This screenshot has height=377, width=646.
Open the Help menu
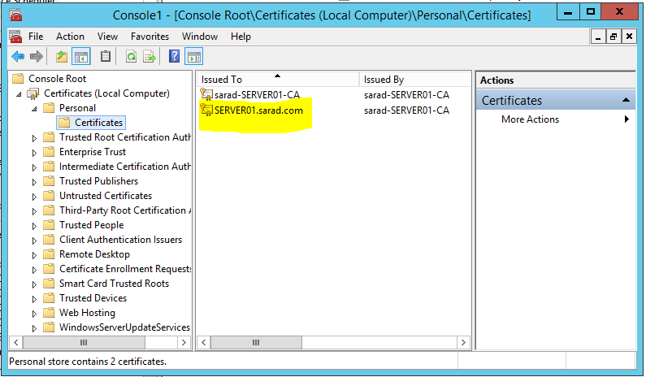pyautogui.click(x=241, y=37)
